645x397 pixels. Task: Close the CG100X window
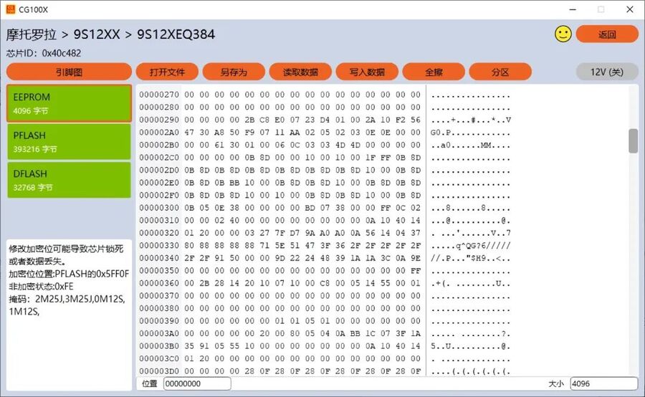[x=630, y=9]
